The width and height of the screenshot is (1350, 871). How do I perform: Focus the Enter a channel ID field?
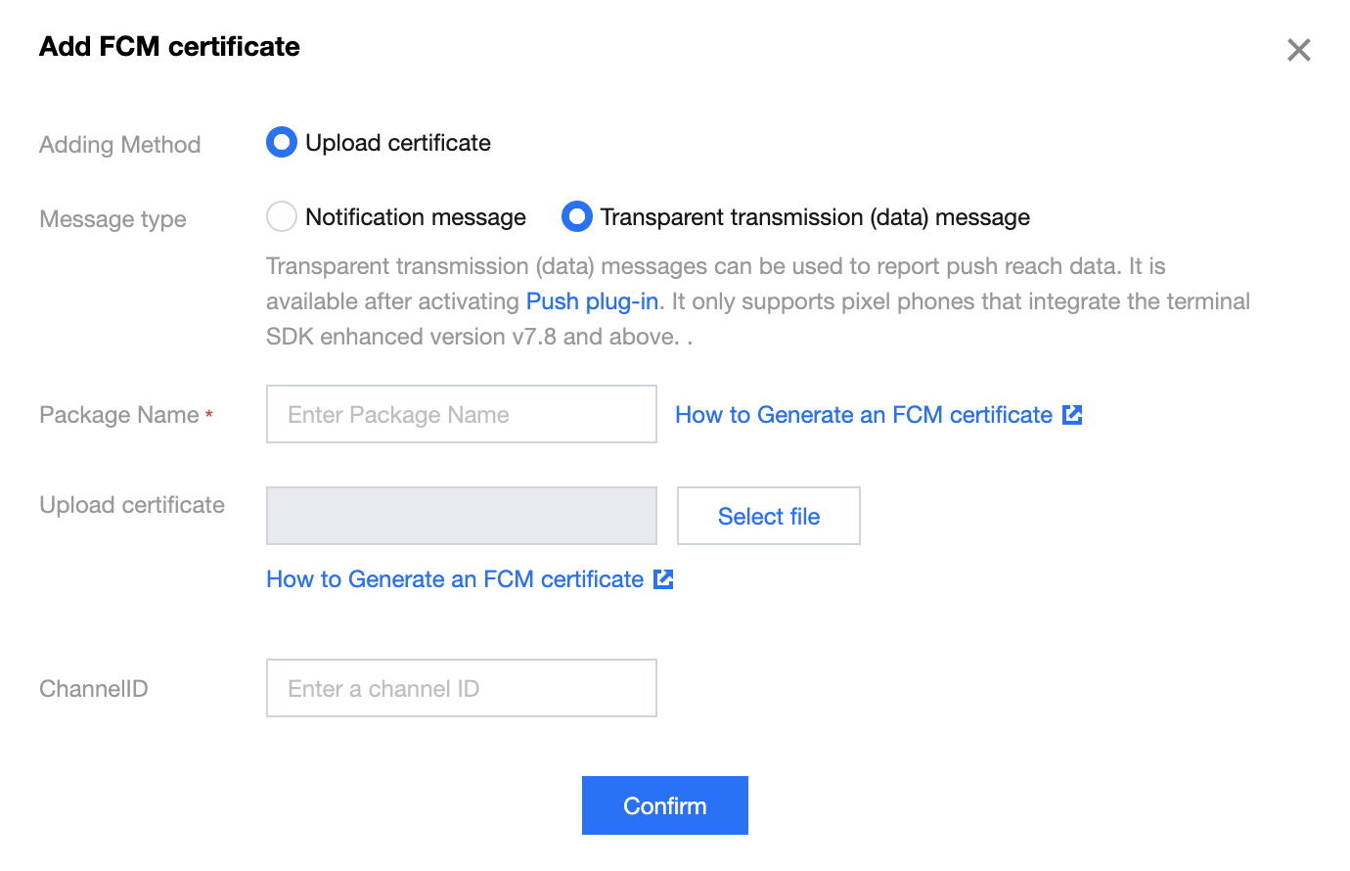coord(461,688)
